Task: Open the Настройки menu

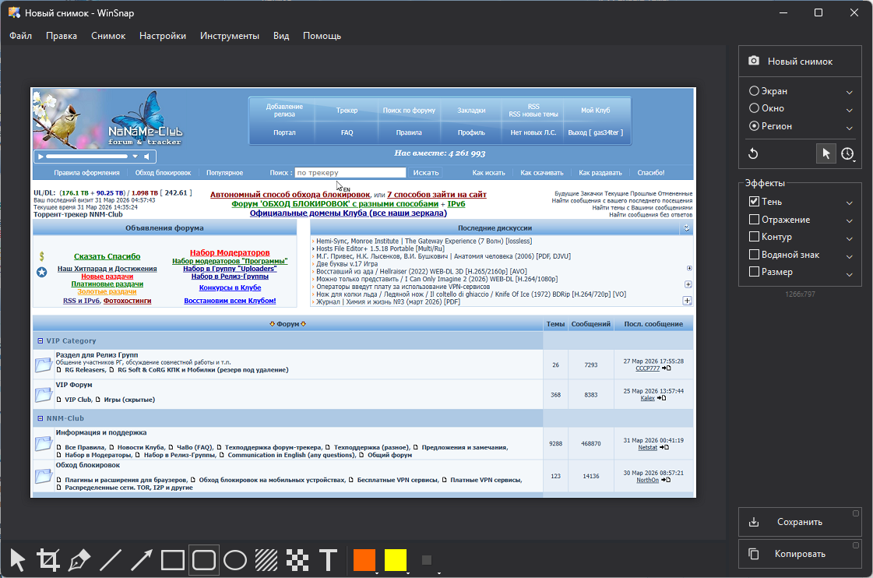Action: point(162,36)
